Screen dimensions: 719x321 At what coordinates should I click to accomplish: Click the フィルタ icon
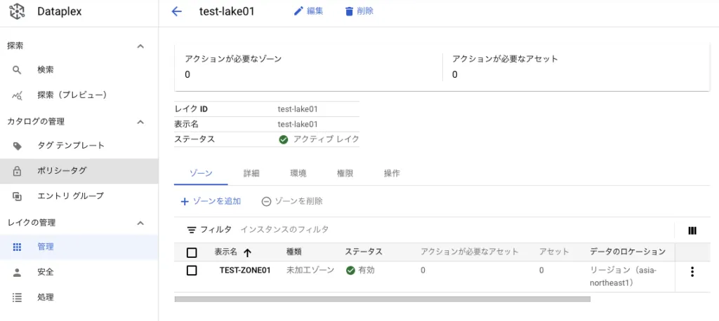191,230
